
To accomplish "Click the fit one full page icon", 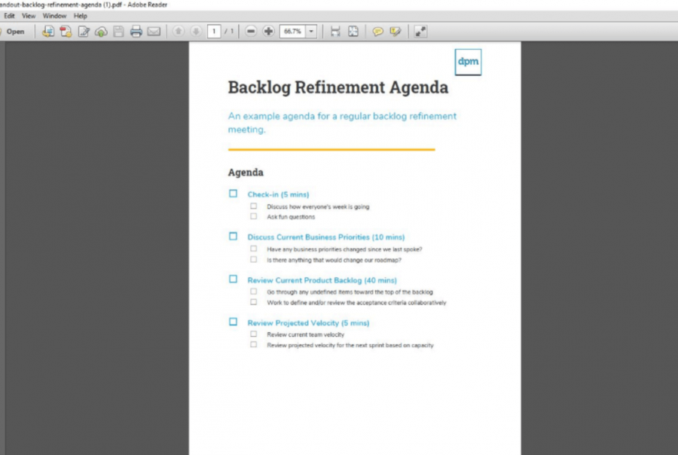I will click(x=353, y=32).
